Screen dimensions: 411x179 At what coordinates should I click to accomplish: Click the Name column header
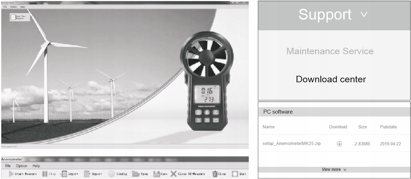(x=268, y=127)
